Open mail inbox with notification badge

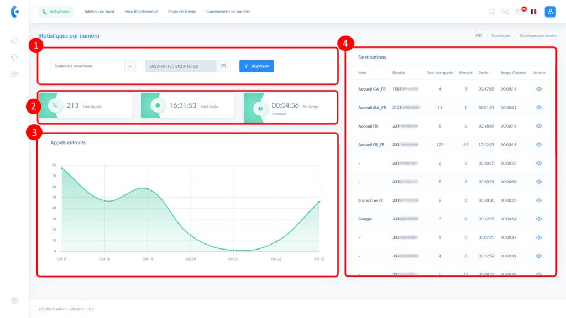pyautogui.click(x=520, y=12)
